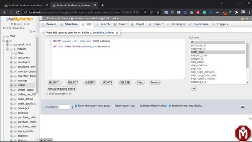Reload navigation panel green icon
Screen dimensions: 252x142
(x=28, y=24)
